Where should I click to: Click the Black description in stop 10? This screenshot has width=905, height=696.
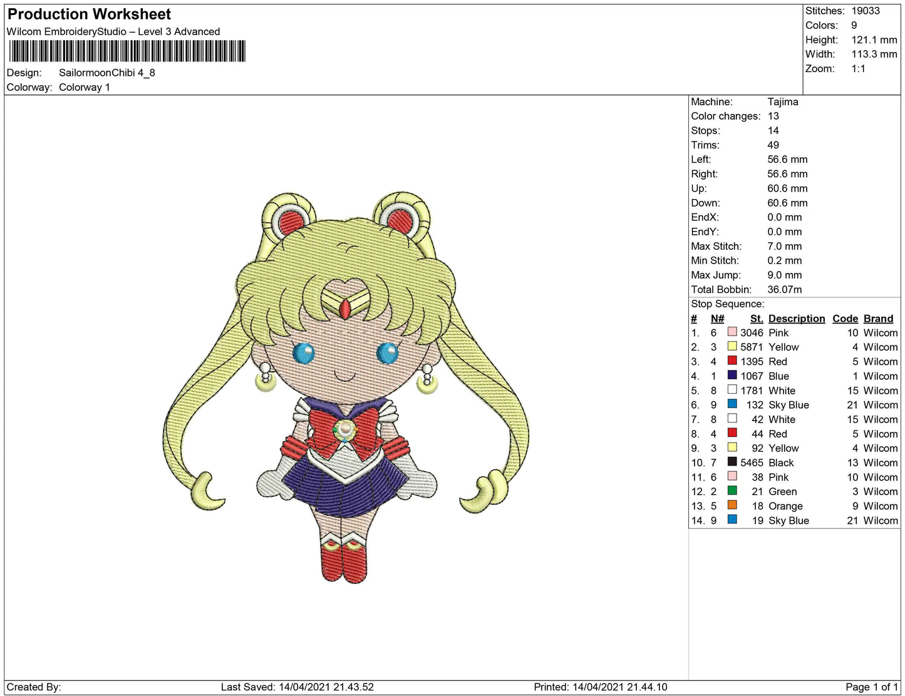pos(781,463)
